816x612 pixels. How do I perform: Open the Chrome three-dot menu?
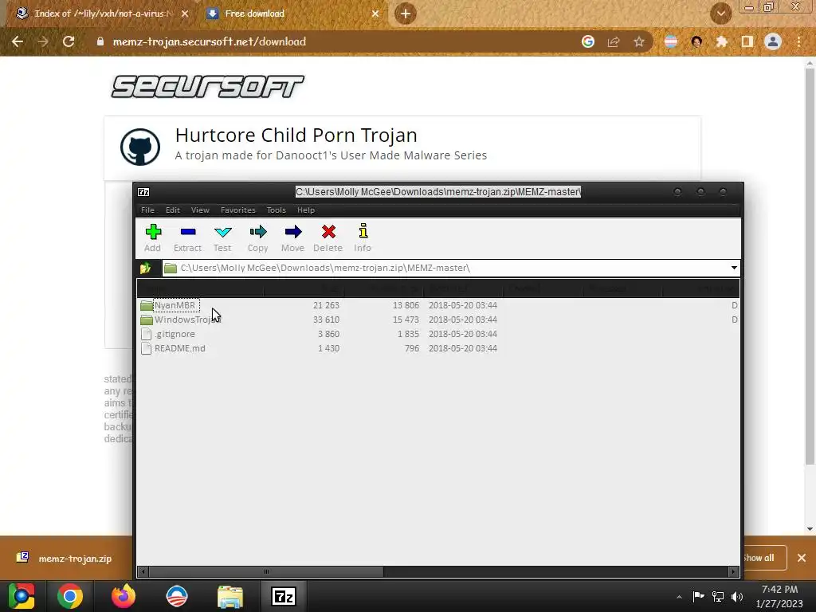point(798,41)
